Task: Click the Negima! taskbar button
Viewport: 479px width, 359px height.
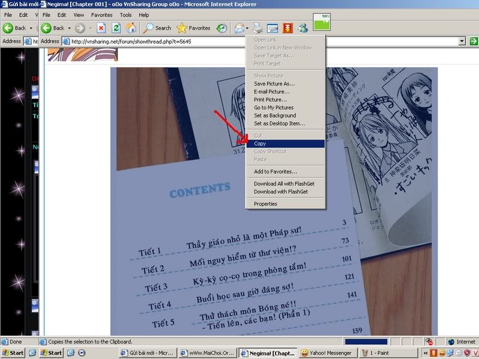Action: (x=268, y=353)
